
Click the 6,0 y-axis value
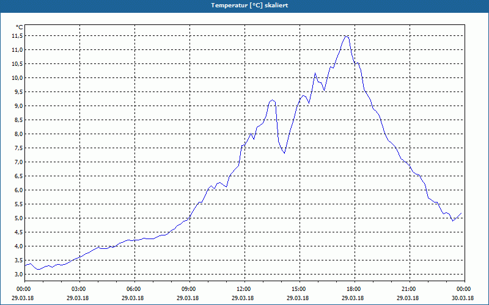click(18, 190)
